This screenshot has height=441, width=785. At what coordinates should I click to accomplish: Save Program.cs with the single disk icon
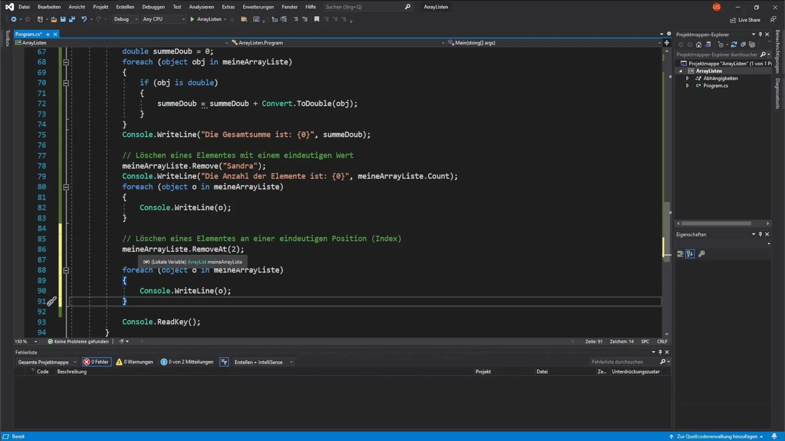[63, 19]
